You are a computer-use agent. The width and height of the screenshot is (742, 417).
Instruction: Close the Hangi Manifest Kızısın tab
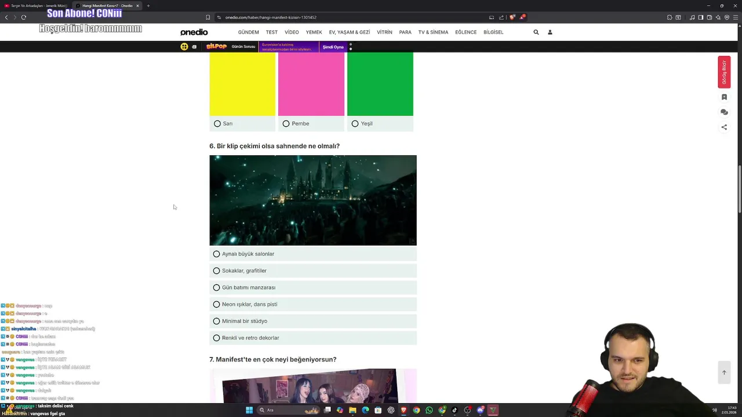(137, 6)
